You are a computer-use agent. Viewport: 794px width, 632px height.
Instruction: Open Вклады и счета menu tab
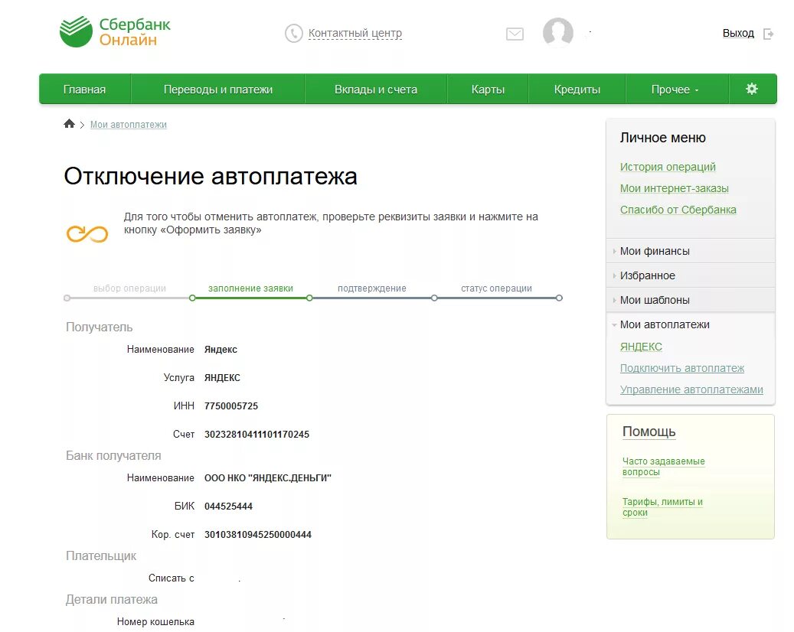(x=376, y=90)
